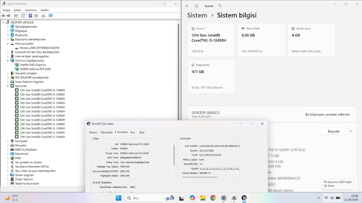362x203 pixels.
Task: Click the search magnifier icon in Ayarlar header
Action: [x=220, y=6]
